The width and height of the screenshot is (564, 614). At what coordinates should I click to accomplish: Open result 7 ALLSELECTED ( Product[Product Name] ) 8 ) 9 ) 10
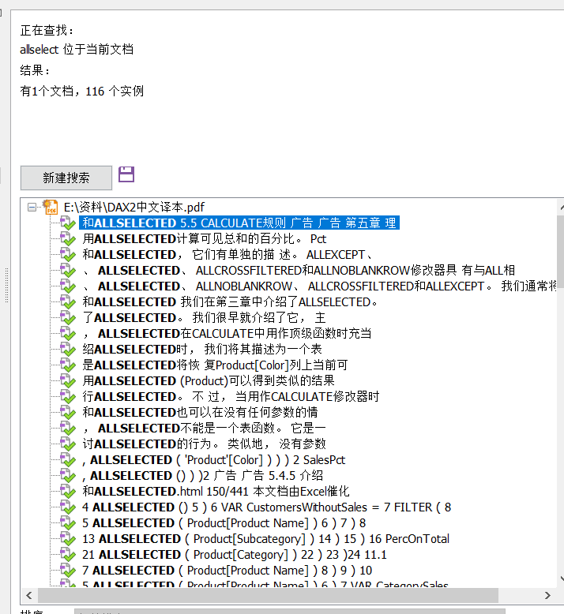[227, 570]
